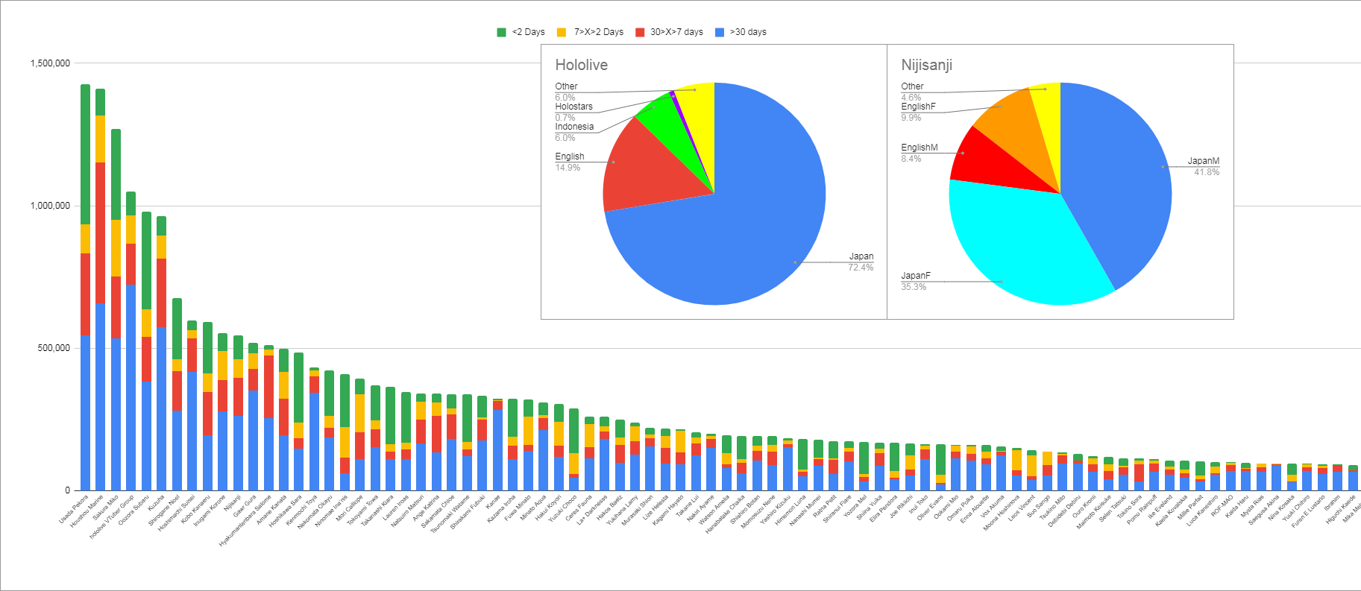The image size is (1361, 591).
Task: Select the '7>X>2 Days' legend label
Action: pos(599,32)
